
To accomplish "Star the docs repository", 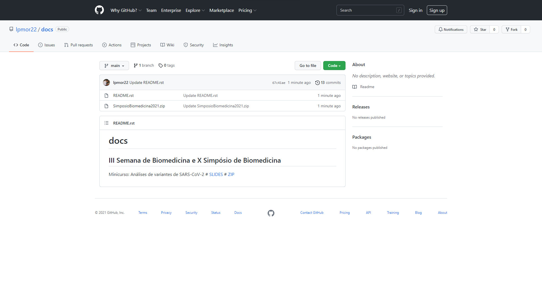I will [x=480, y=29].
